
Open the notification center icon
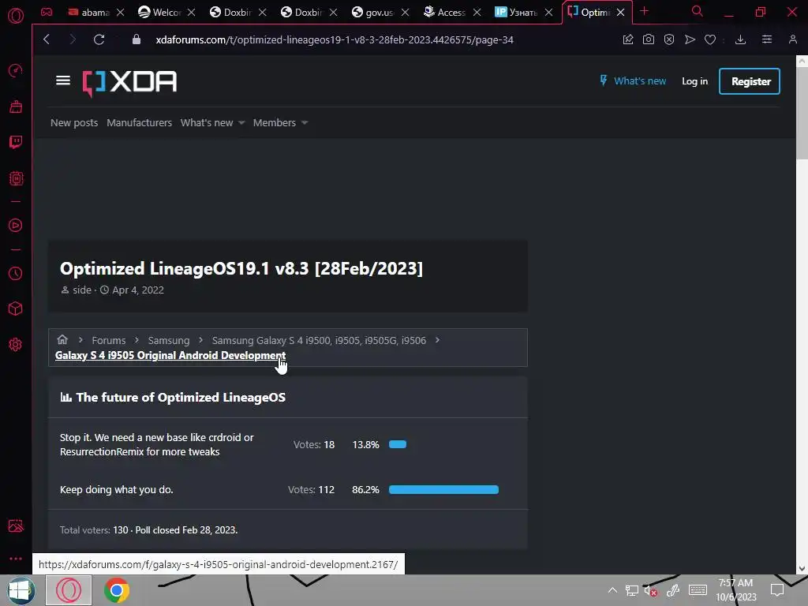click(x=777, y=590)
